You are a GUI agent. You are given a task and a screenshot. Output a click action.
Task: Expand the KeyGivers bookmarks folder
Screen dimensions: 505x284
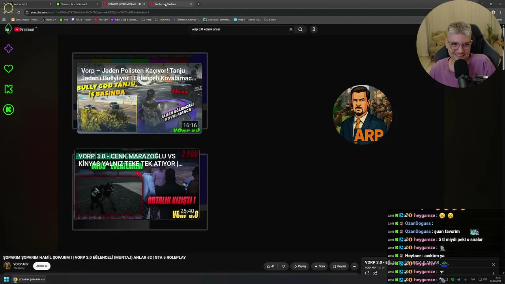click(x=162, y=20)
